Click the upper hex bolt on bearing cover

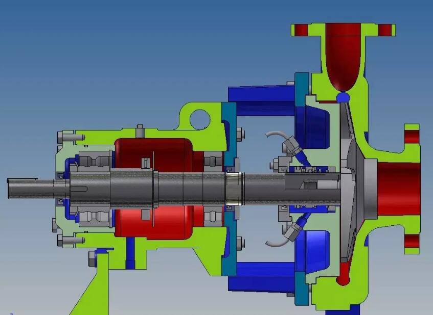click(x=68, y=137)
